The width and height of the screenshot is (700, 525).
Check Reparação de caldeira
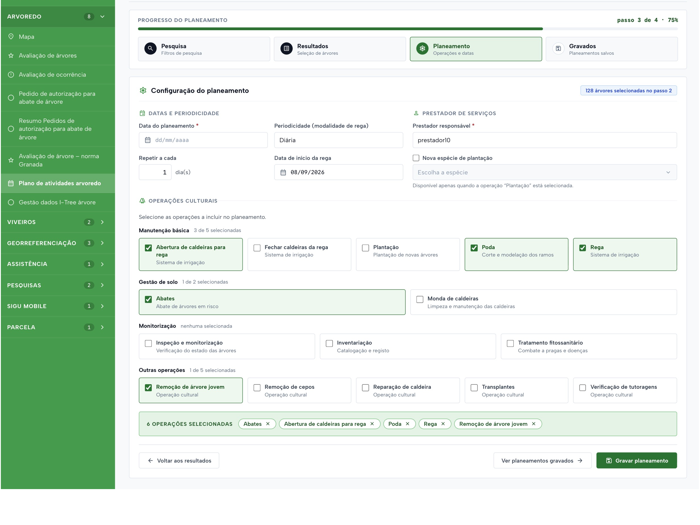[x=365, y=388]
